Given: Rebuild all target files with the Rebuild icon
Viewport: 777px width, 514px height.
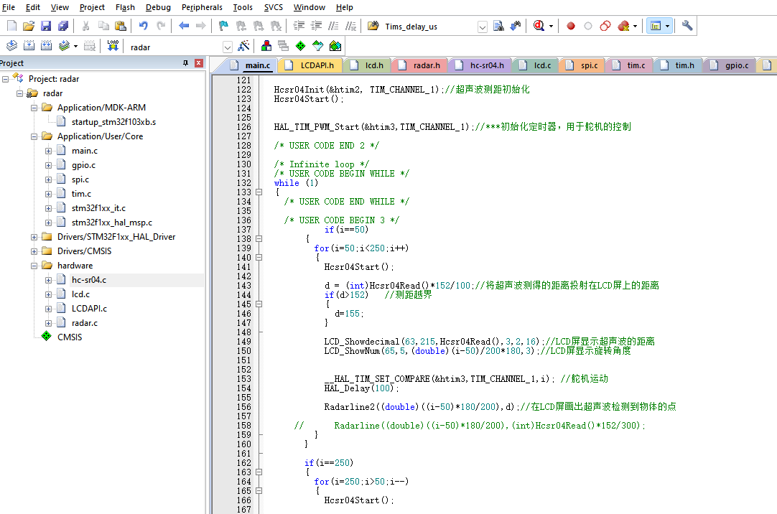Looking at the screenshot, I should (46, 46).
